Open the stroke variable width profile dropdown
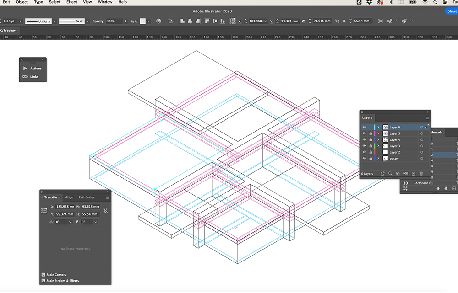 click(55, 21)
